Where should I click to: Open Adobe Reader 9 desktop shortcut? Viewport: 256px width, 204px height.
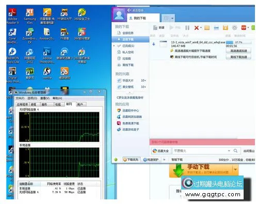tap(13, 16)
